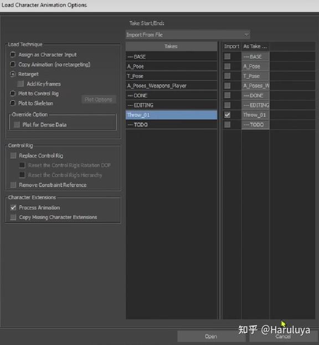Select the Retarget radio option
Image resolution: width=319 pixels, height=345 pixels.
[13, 74]
